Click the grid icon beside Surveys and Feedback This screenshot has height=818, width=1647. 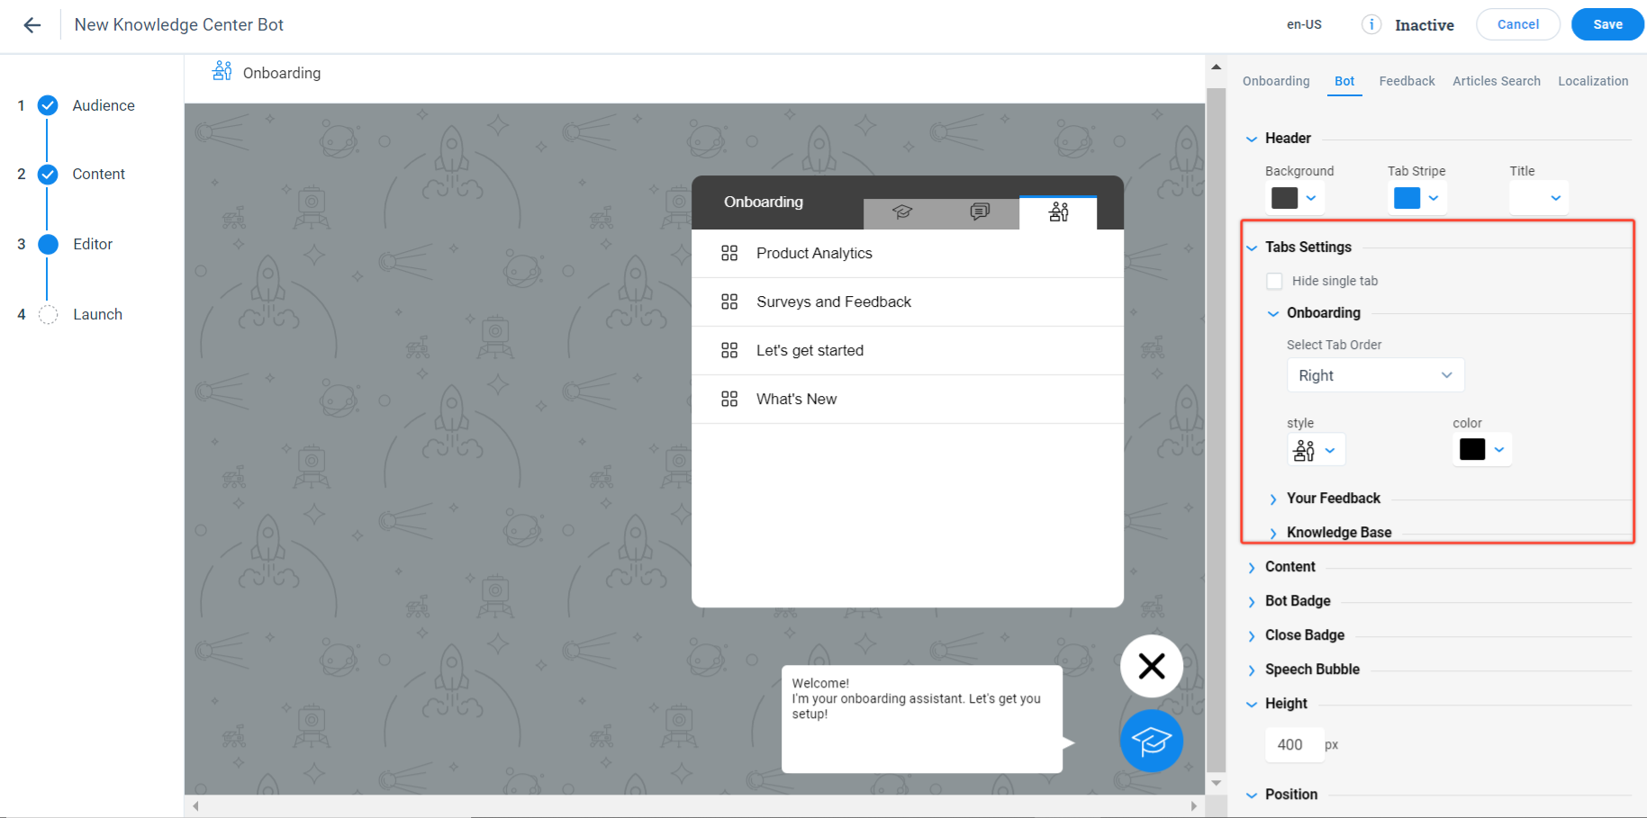[x=729, y=301]
